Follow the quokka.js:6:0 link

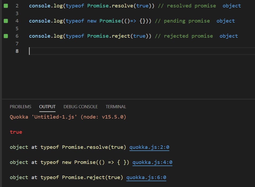(x=146, y=177)
